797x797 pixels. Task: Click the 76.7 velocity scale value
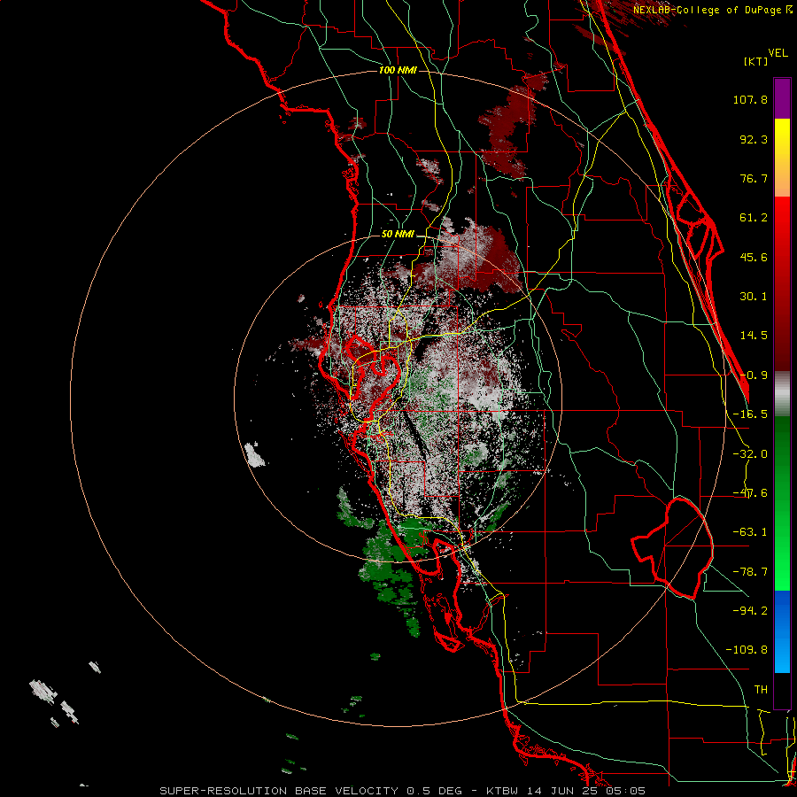coord(754,178)
